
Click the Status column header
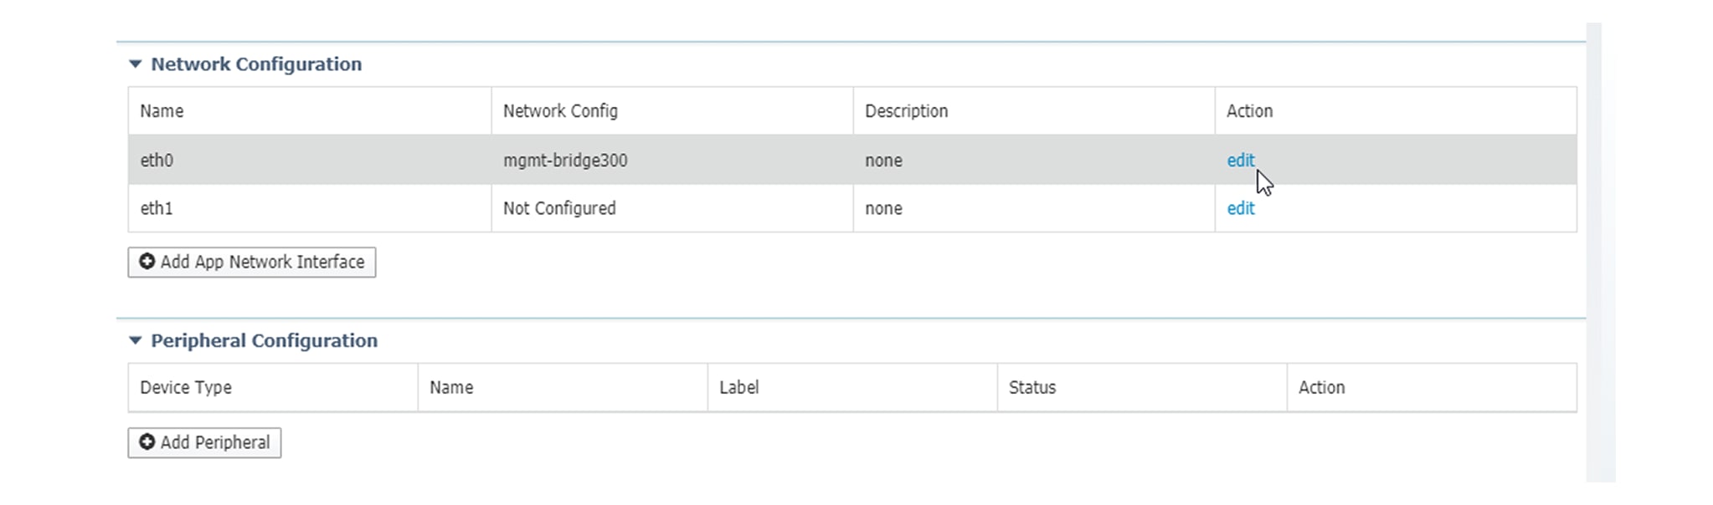click(x=1142, y=388)
